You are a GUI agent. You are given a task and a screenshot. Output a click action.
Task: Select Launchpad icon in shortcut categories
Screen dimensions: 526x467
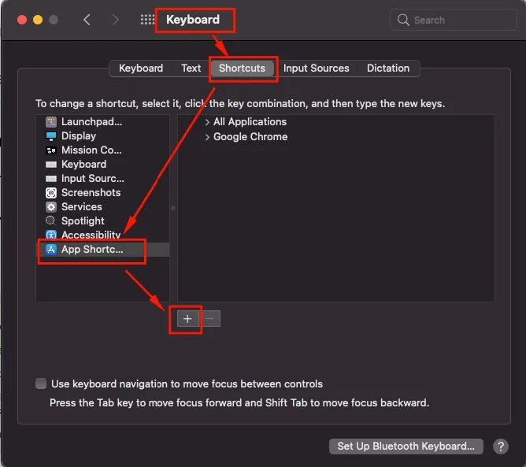[x=51, y=122]
